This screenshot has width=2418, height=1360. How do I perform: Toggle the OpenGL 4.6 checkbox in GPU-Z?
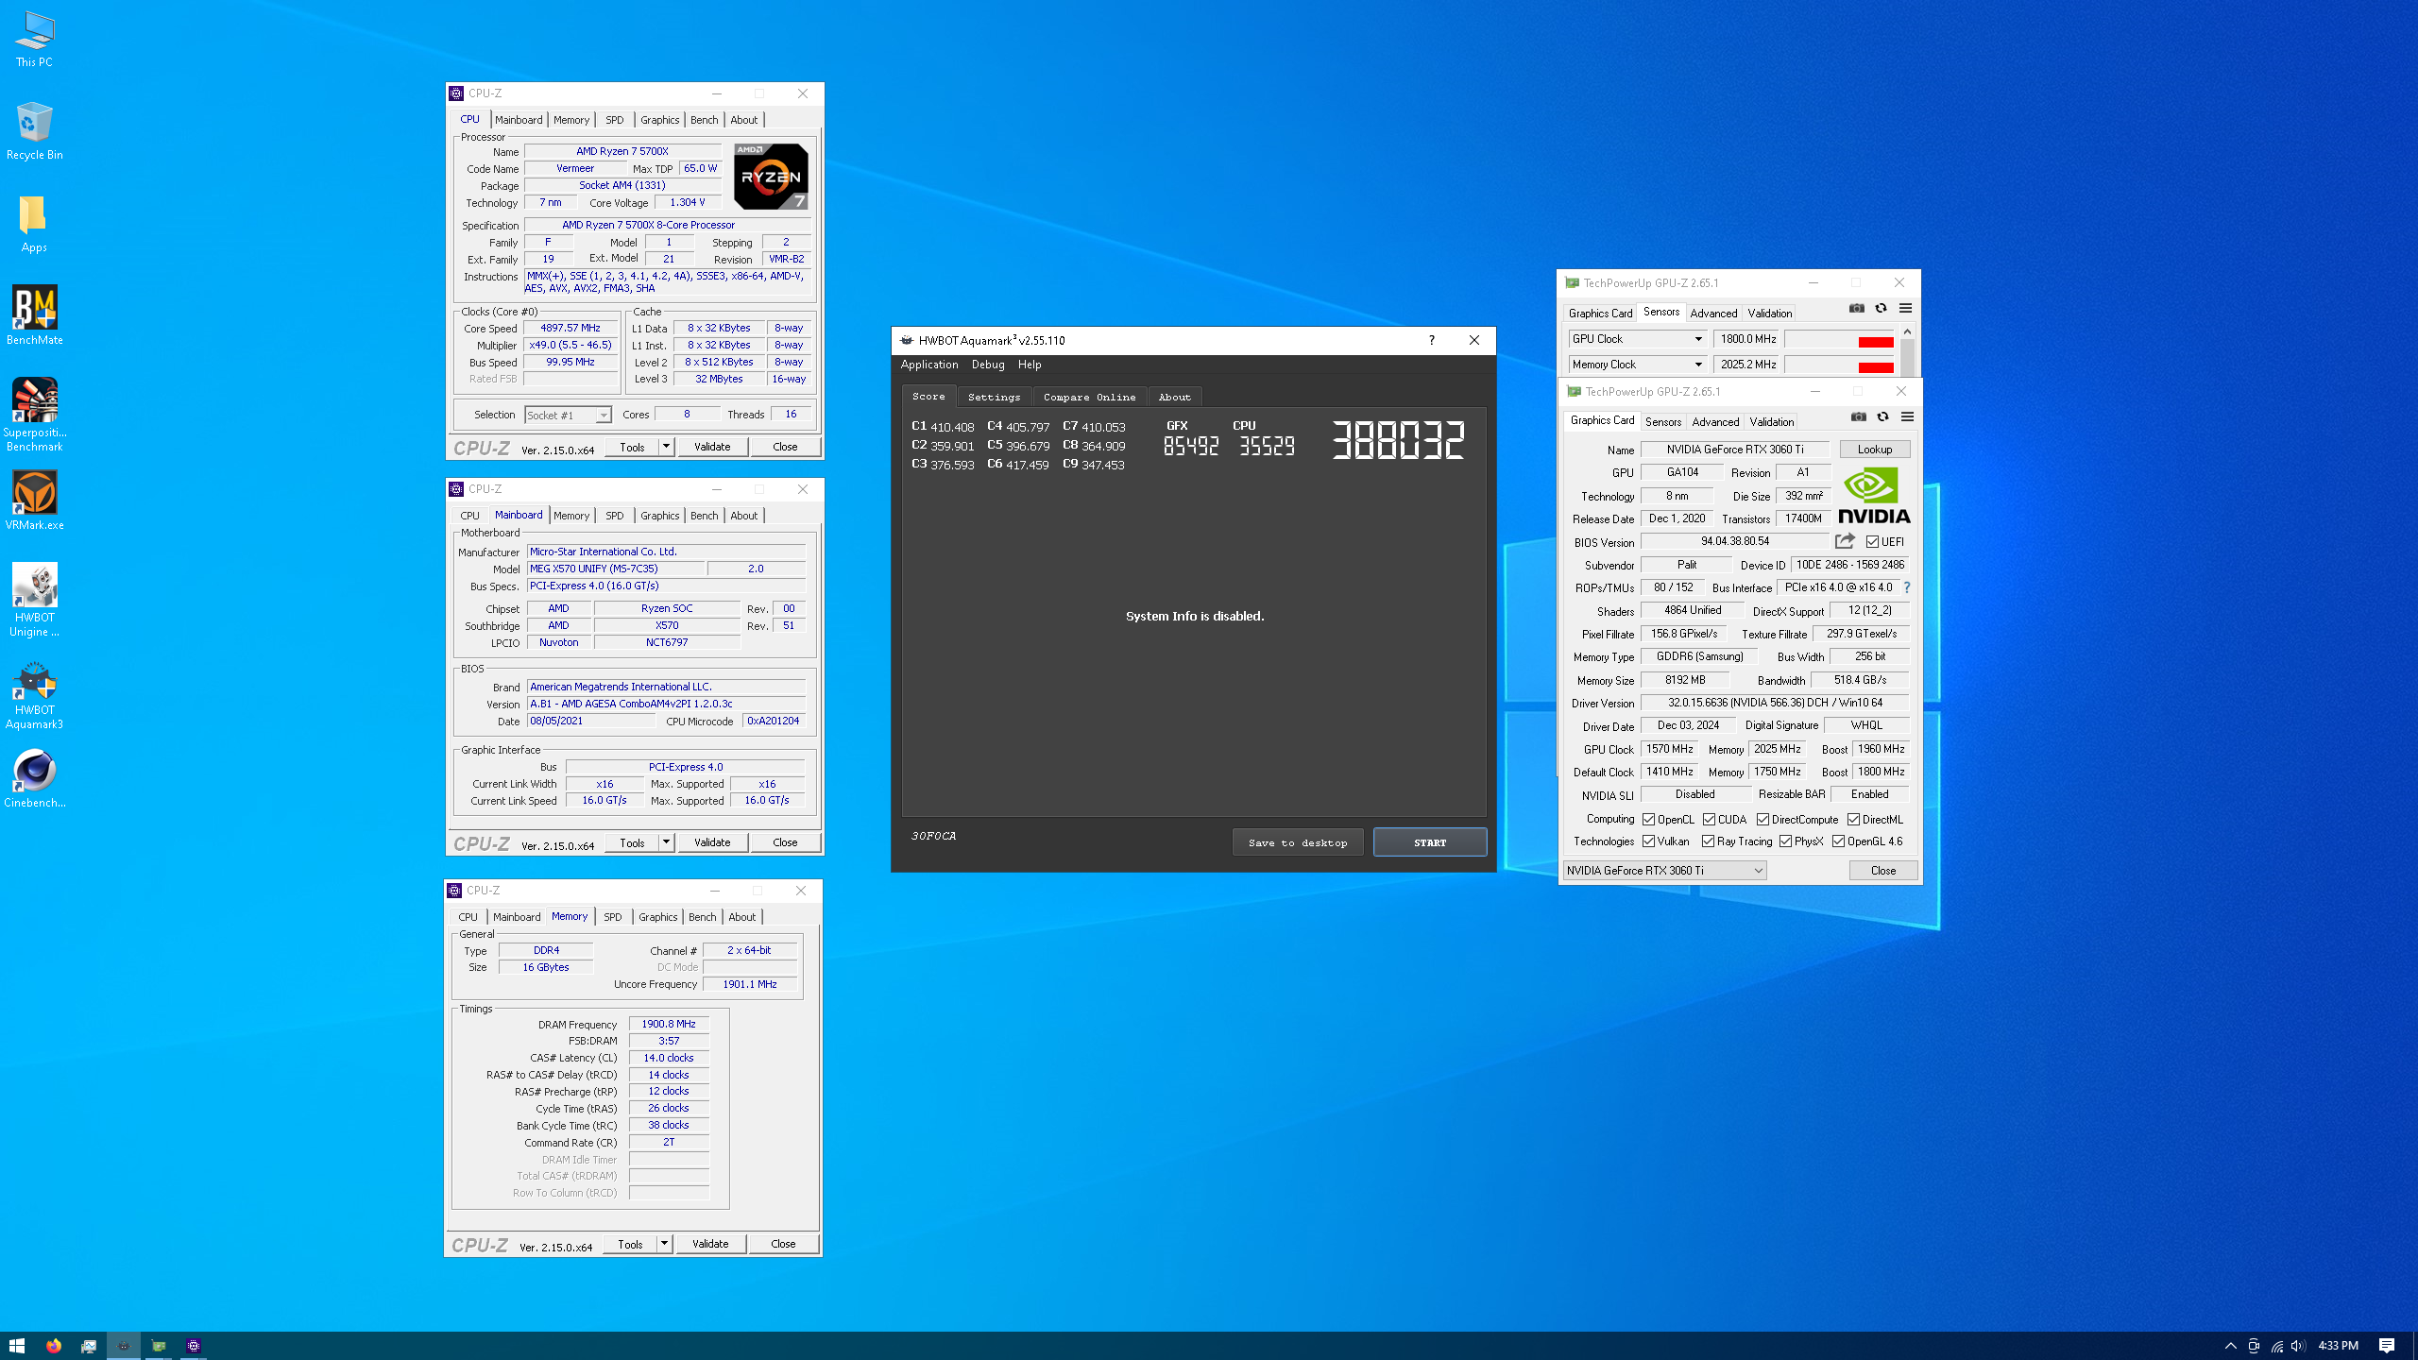coord(1838,841)
